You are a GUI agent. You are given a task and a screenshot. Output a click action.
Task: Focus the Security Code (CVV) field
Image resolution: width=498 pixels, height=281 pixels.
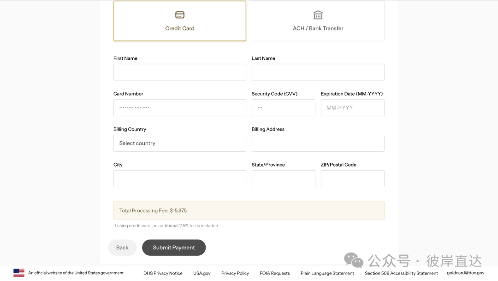pos(283,108)
